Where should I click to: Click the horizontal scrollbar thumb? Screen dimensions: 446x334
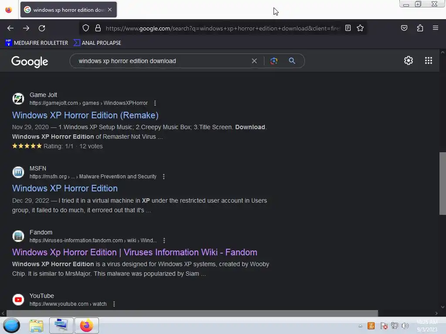coord(192,313)
